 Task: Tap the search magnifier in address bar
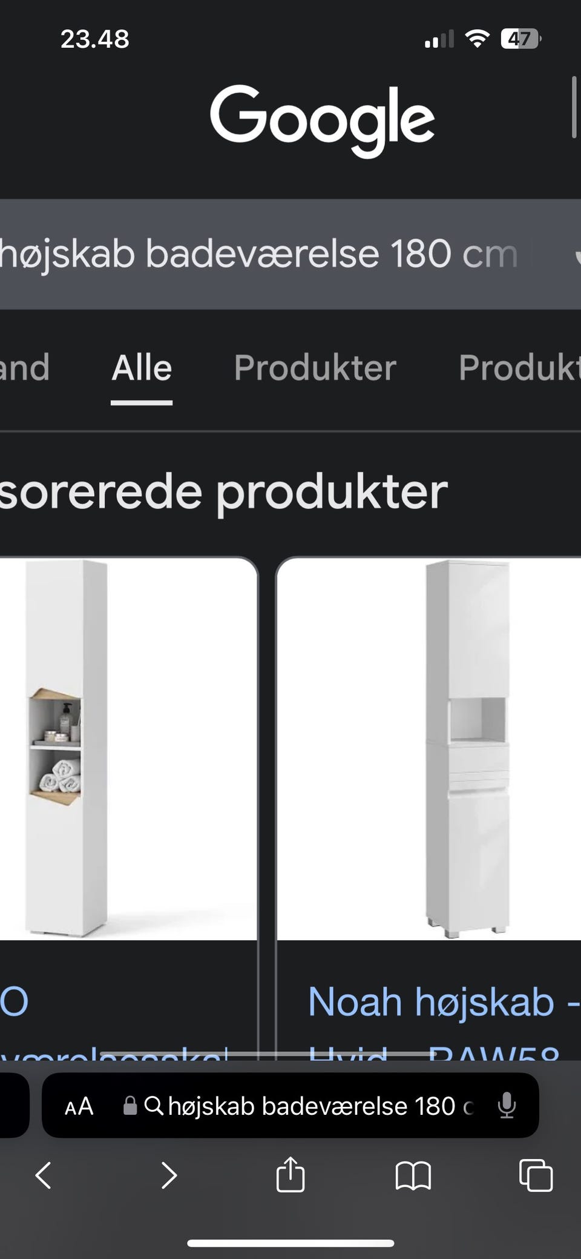154,1106
